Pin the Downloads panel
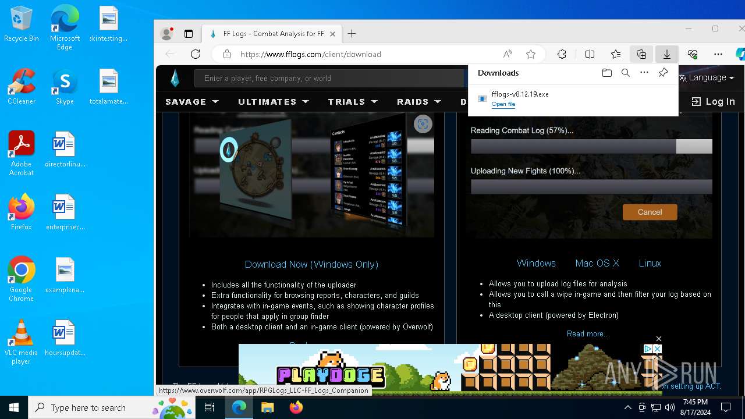 663,73
